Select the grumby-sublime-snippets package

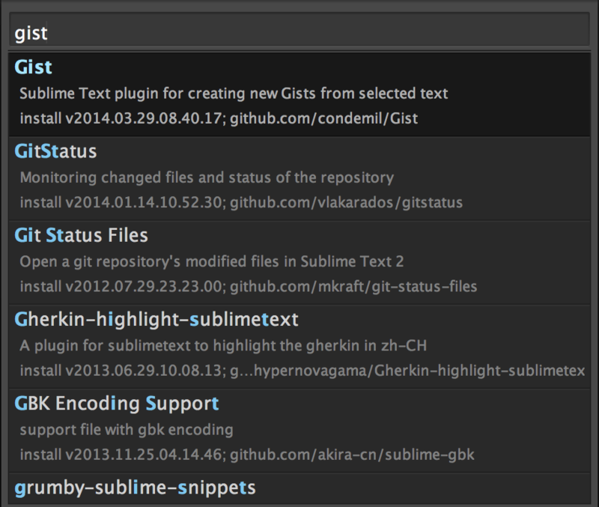[x=135, y=488]
